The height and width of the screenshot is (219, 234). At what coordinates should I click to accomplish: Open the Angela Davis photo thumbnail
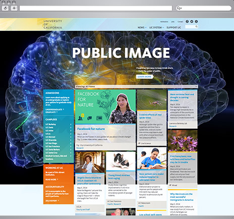click(90, 162)
